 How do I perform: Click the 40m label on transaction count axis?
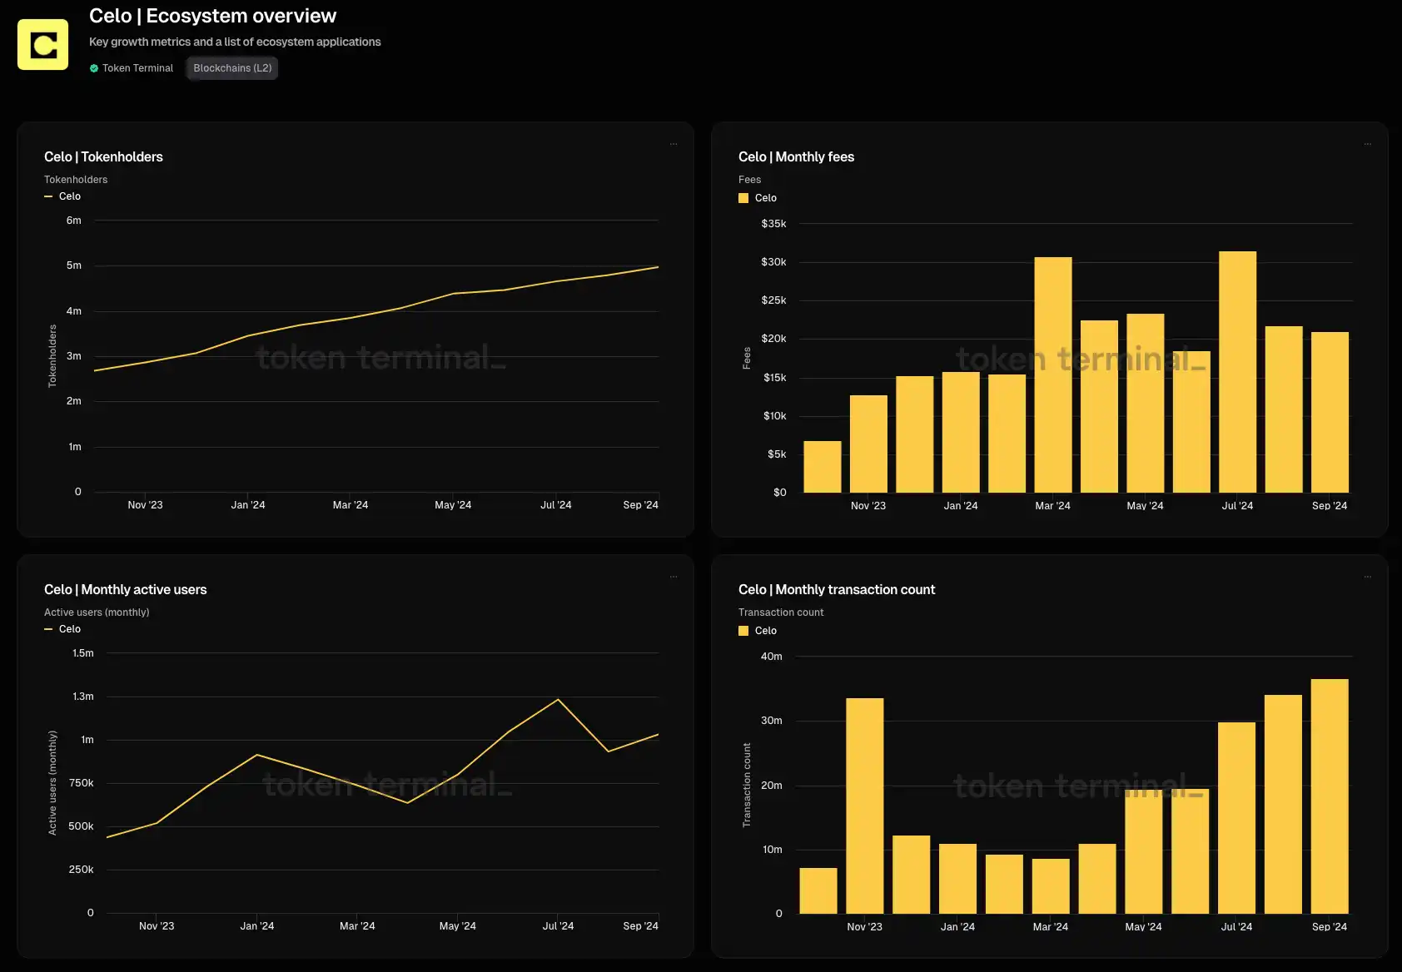(772, 657)
